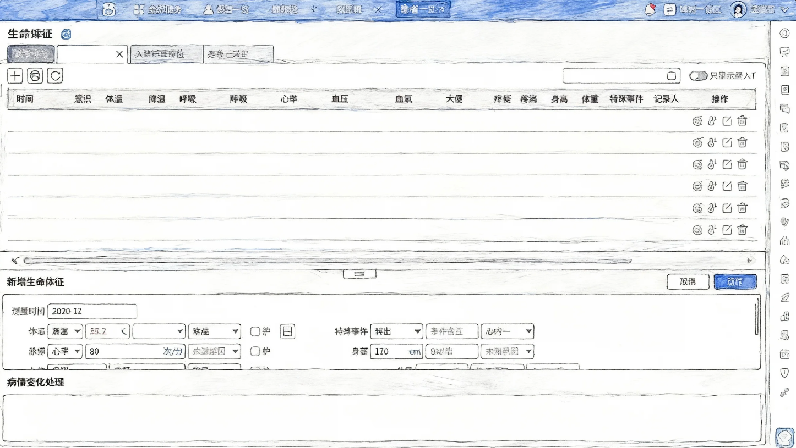Image resolution: width=796 pixels, height=448 pixels.
Task: Select the copy icon next to the add button
Action: pyautogui.click(x=34, y=75)
